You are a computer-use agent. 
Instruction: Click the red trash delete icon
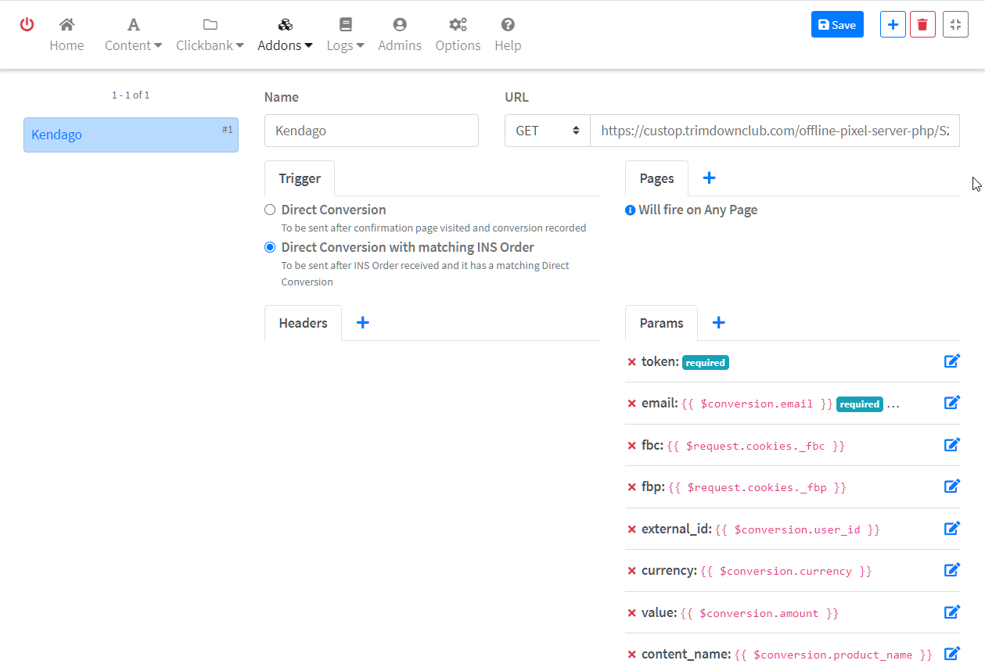(x=922, y=25)
